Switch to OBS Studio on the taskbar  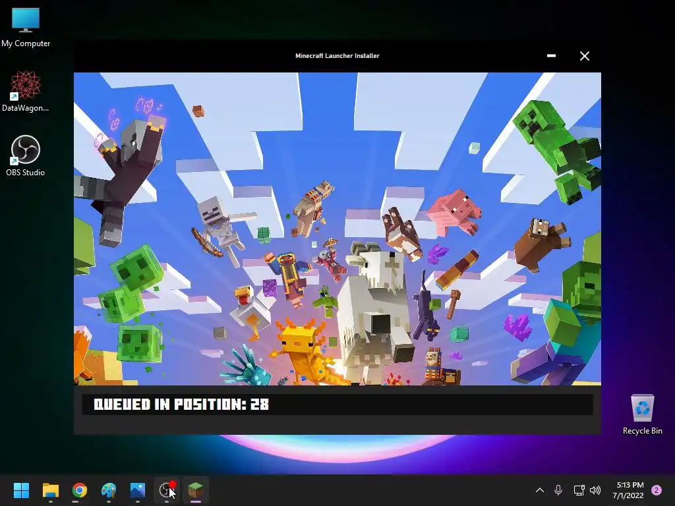pyautogui.click(x=167, y=490)
